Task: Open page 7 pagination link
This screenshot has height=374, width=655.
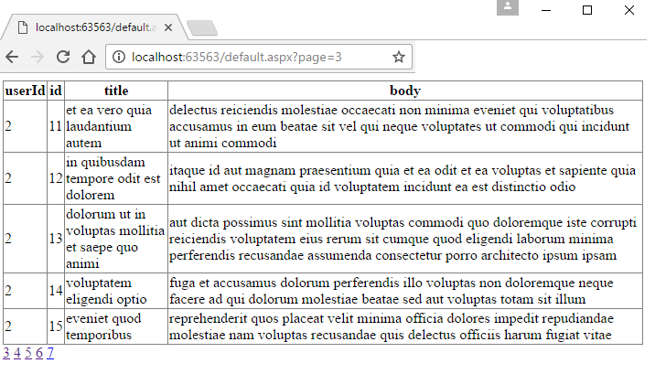Action: [x=50, y=353]
